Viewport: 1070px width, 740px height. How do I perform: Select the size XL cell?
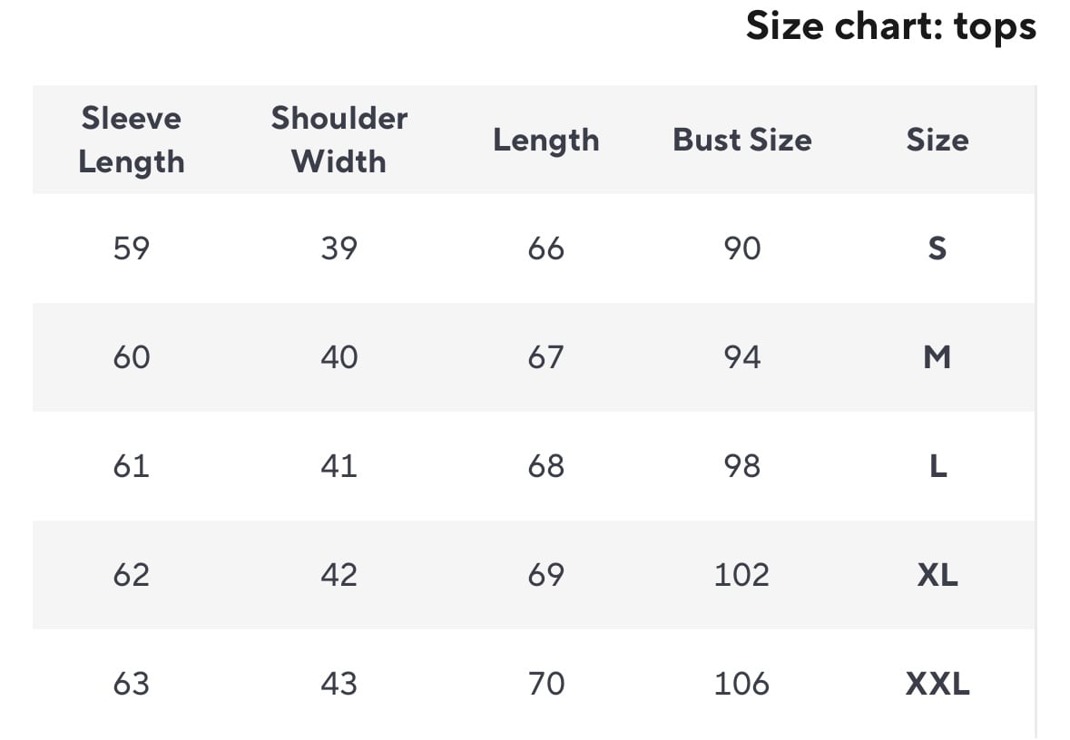tap(937, 575)
